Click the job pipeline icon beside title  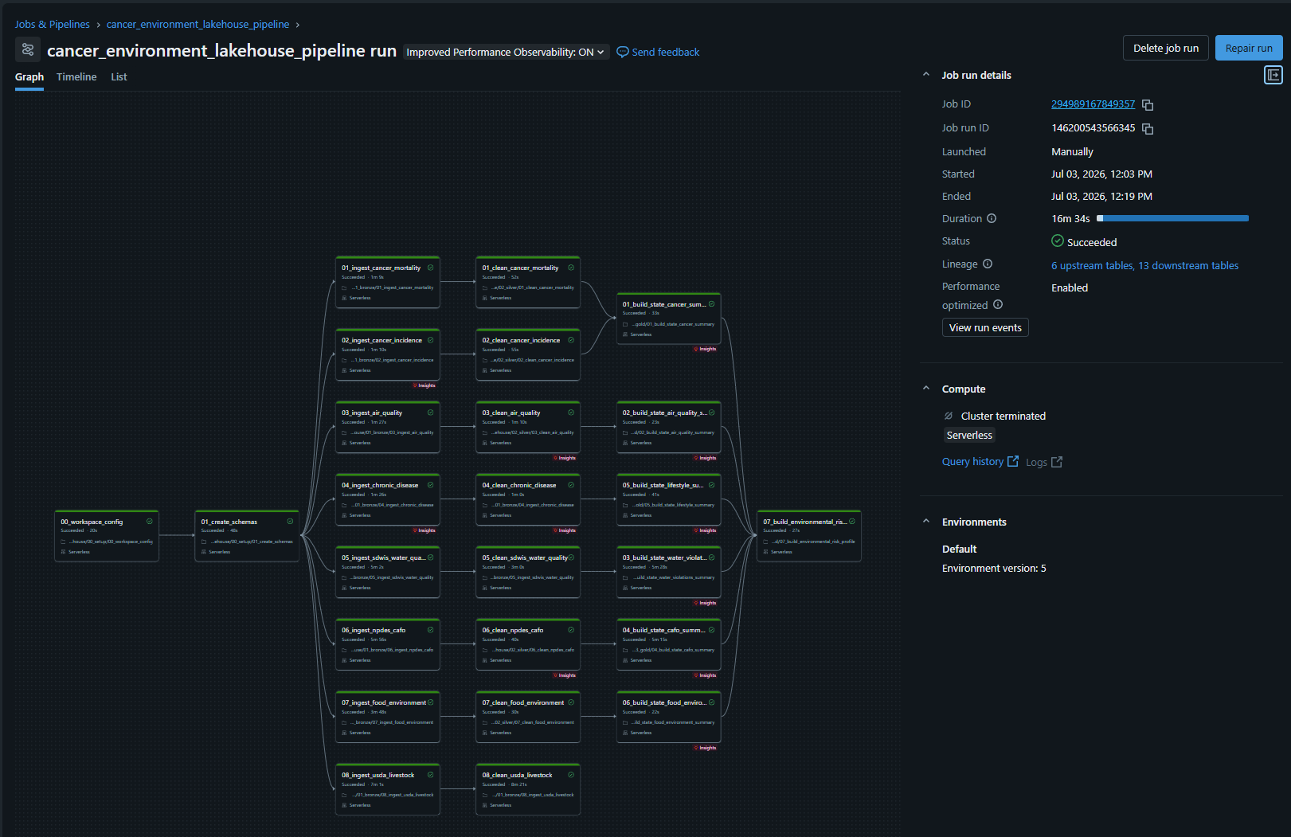pos(28,49)
